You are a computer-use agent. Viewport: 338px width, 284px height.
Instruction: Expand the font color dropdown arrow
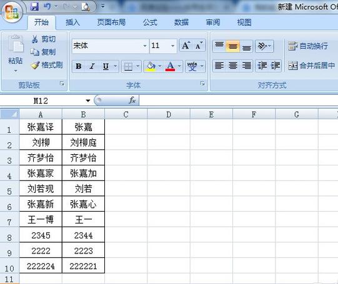(179, 66)
